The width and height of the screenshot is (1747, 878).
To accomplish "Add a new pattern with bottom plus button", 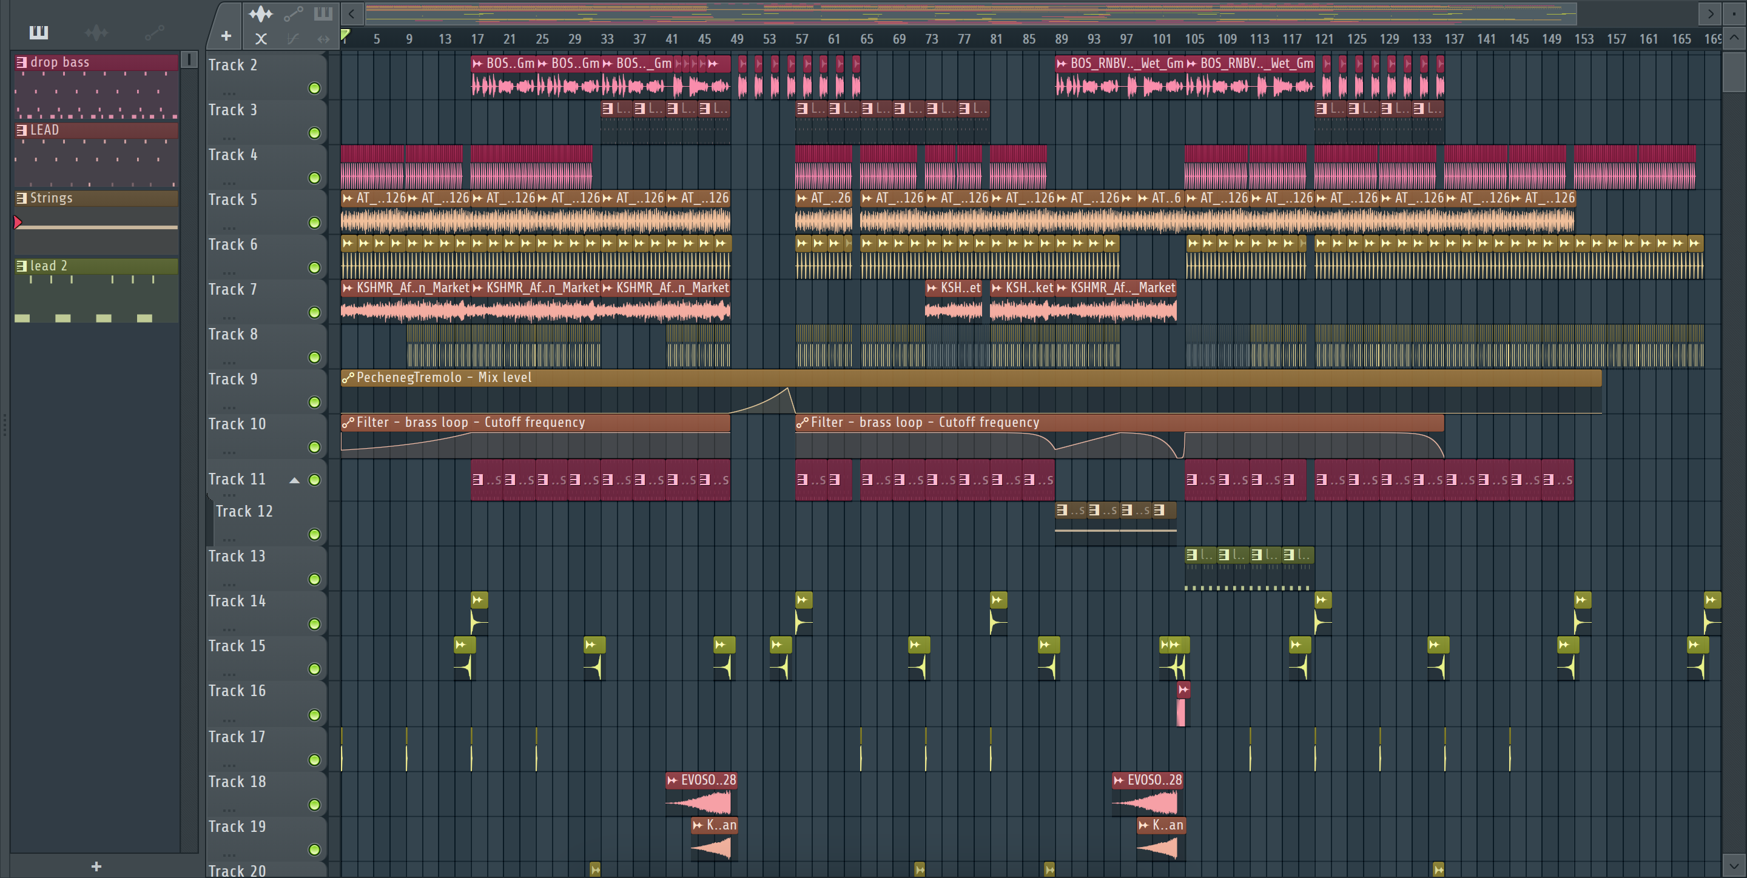I will pyautogui.click(x=96, y=866).
